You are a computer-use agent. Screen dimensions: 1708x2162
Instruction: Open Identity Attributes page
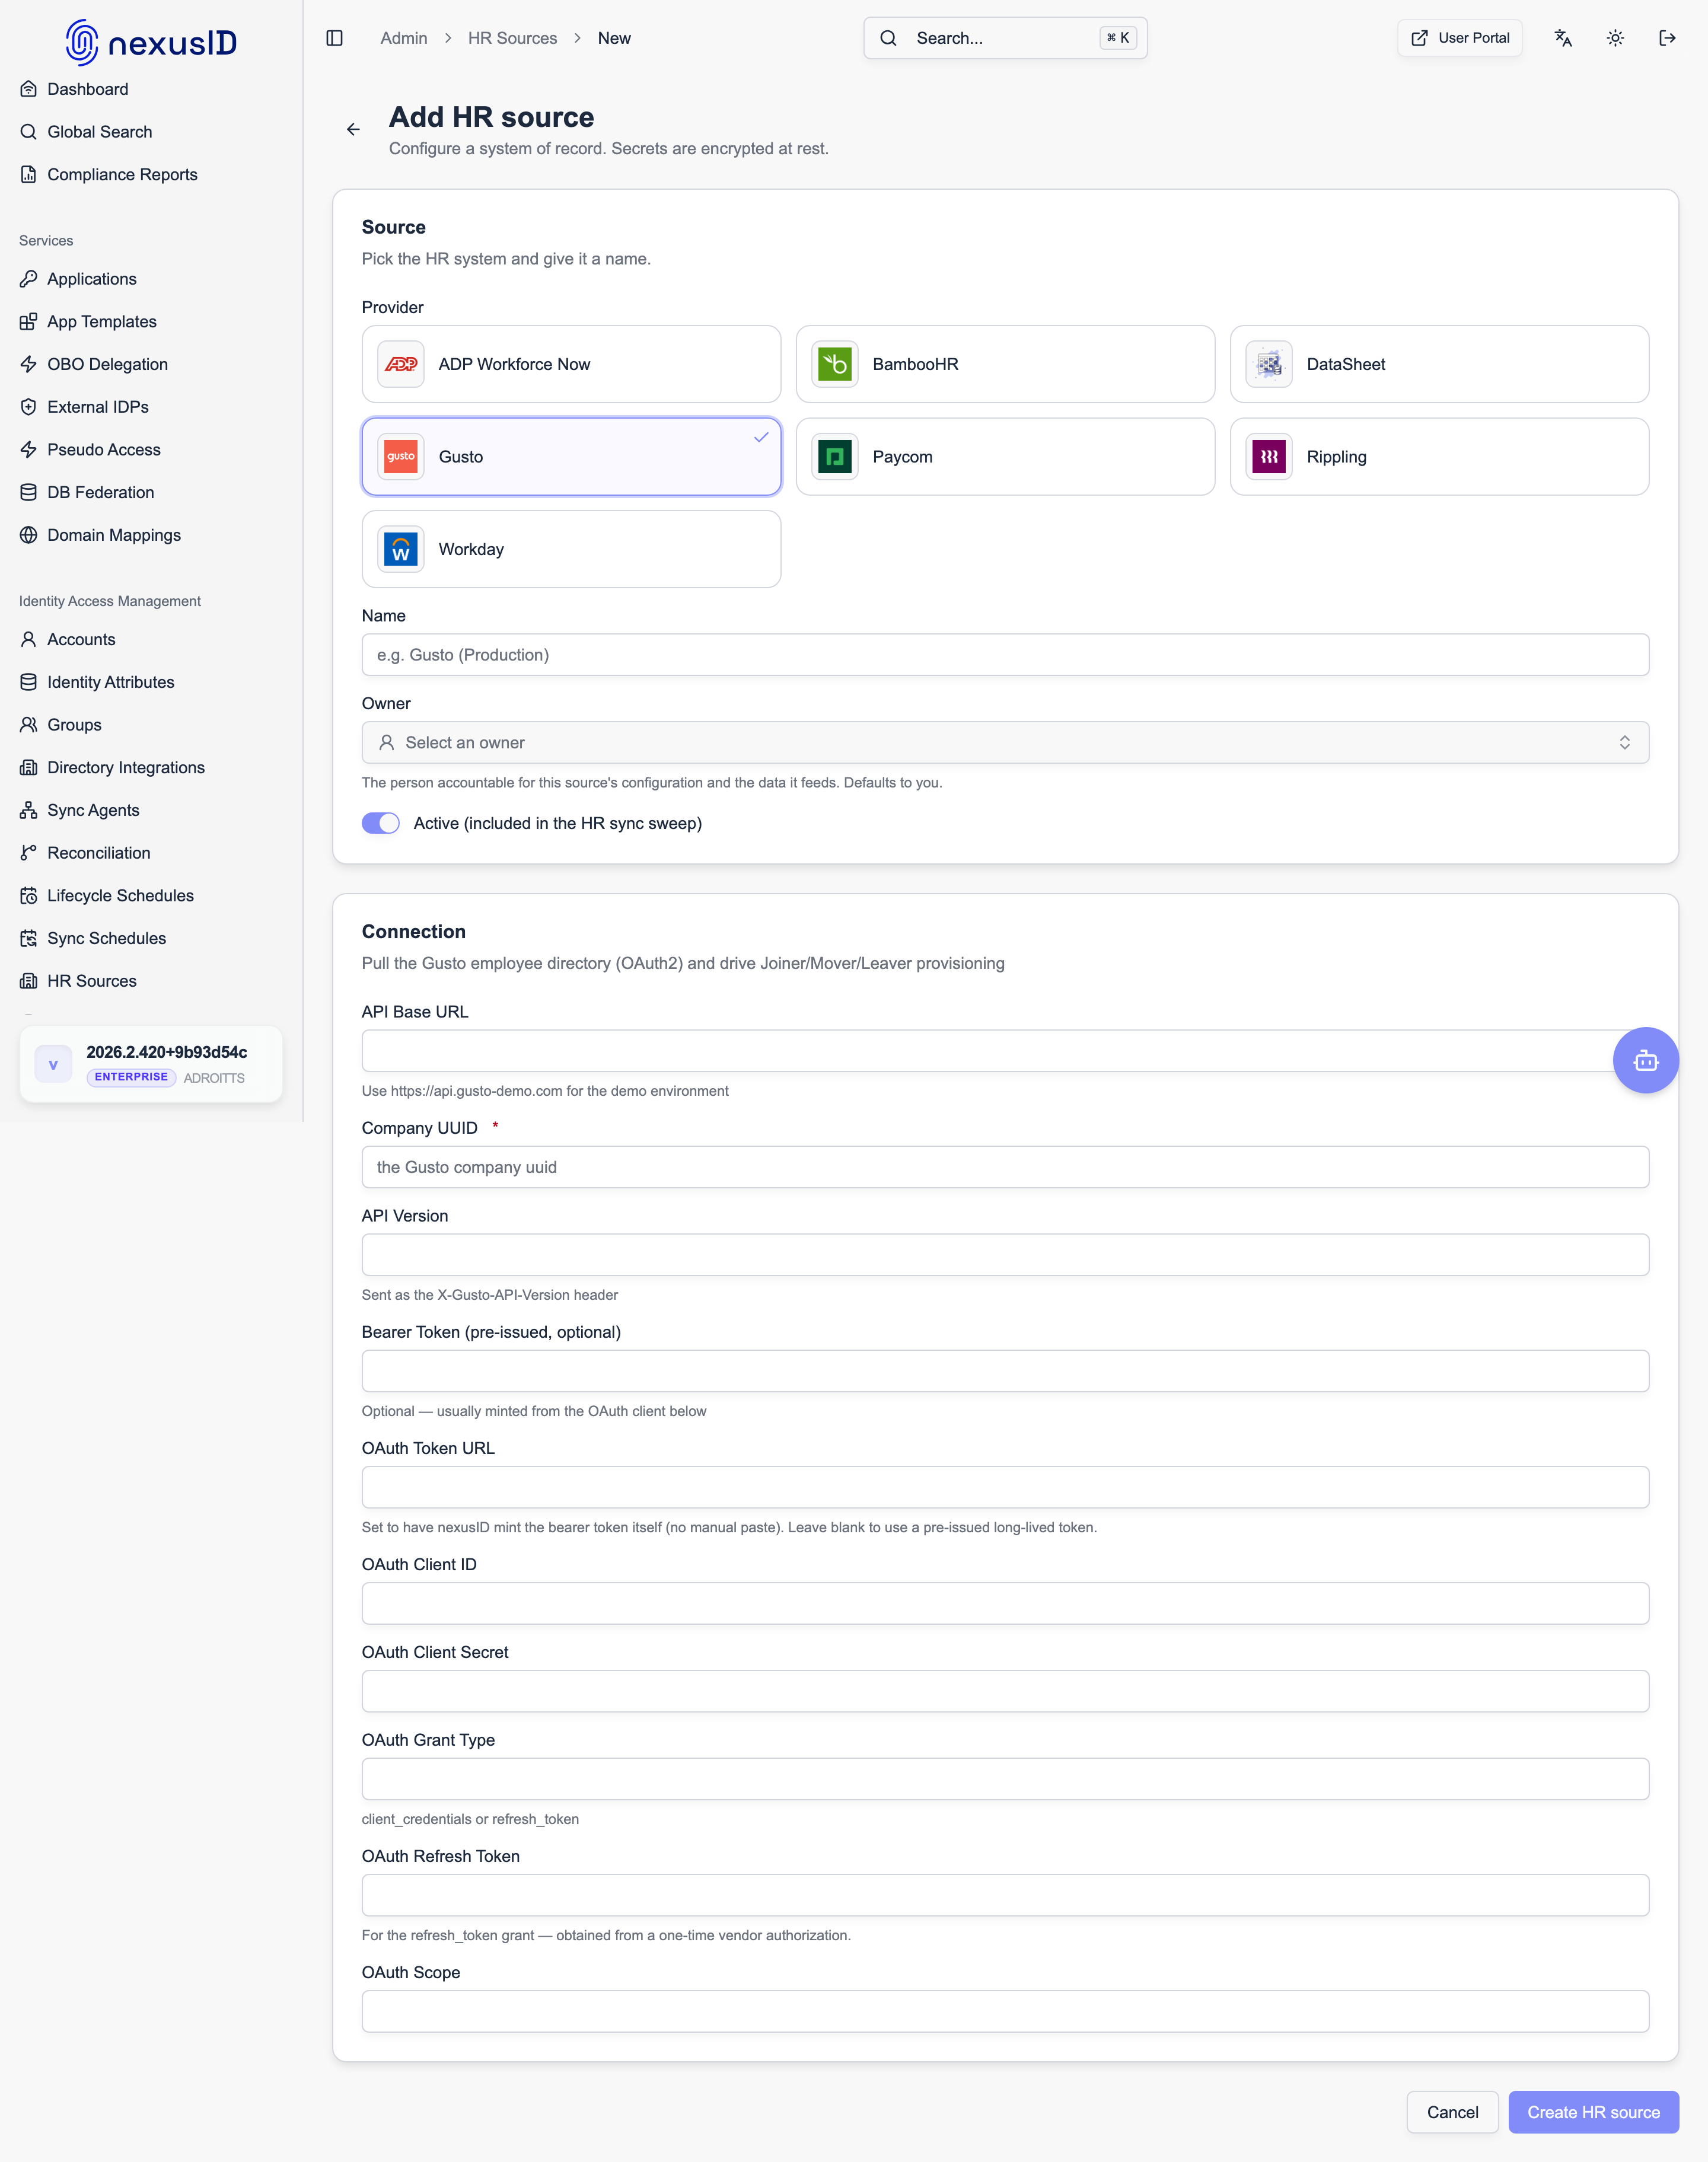110,682
